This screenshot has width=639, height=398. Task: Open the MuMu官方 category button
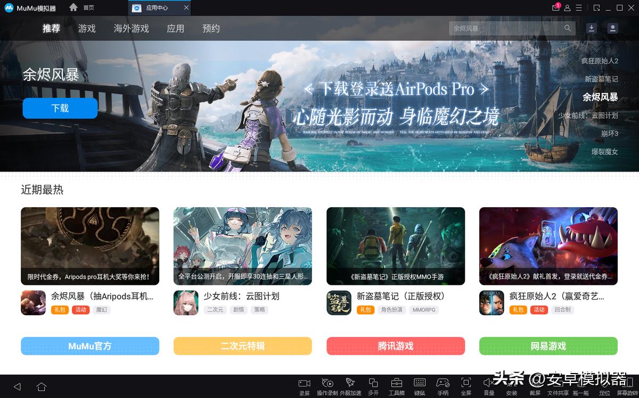[x=90, y=346]
